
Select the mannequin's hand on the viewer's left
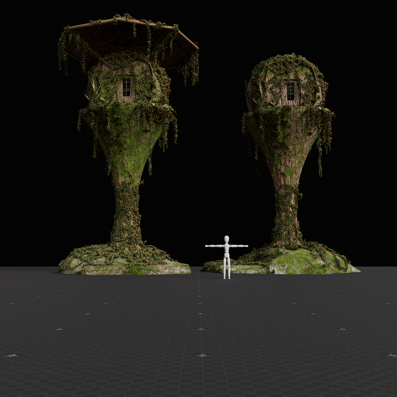(207, 246)
